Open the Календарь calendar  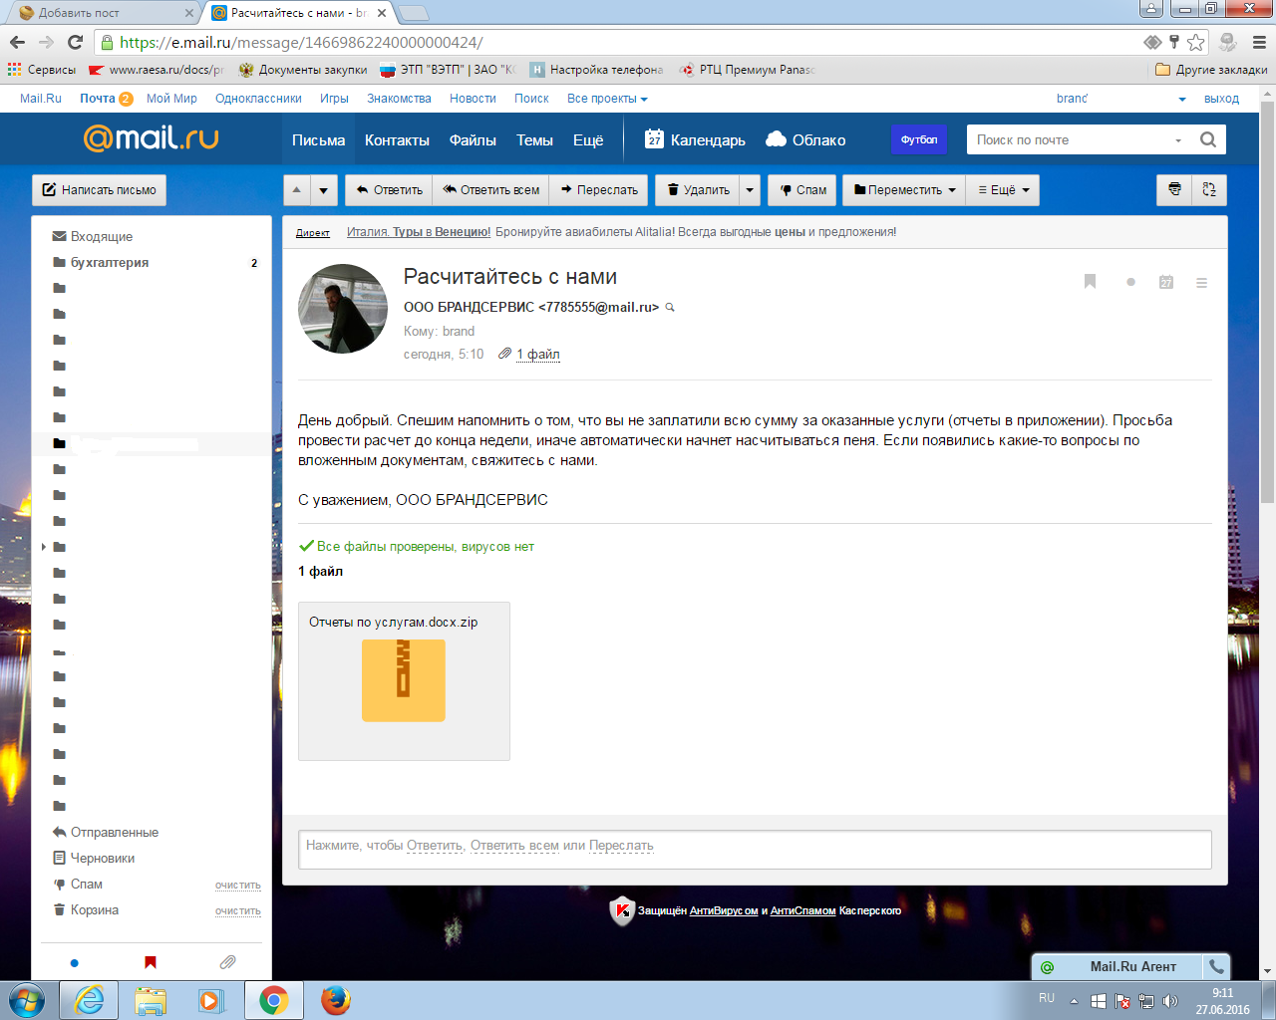click(695, 140)
